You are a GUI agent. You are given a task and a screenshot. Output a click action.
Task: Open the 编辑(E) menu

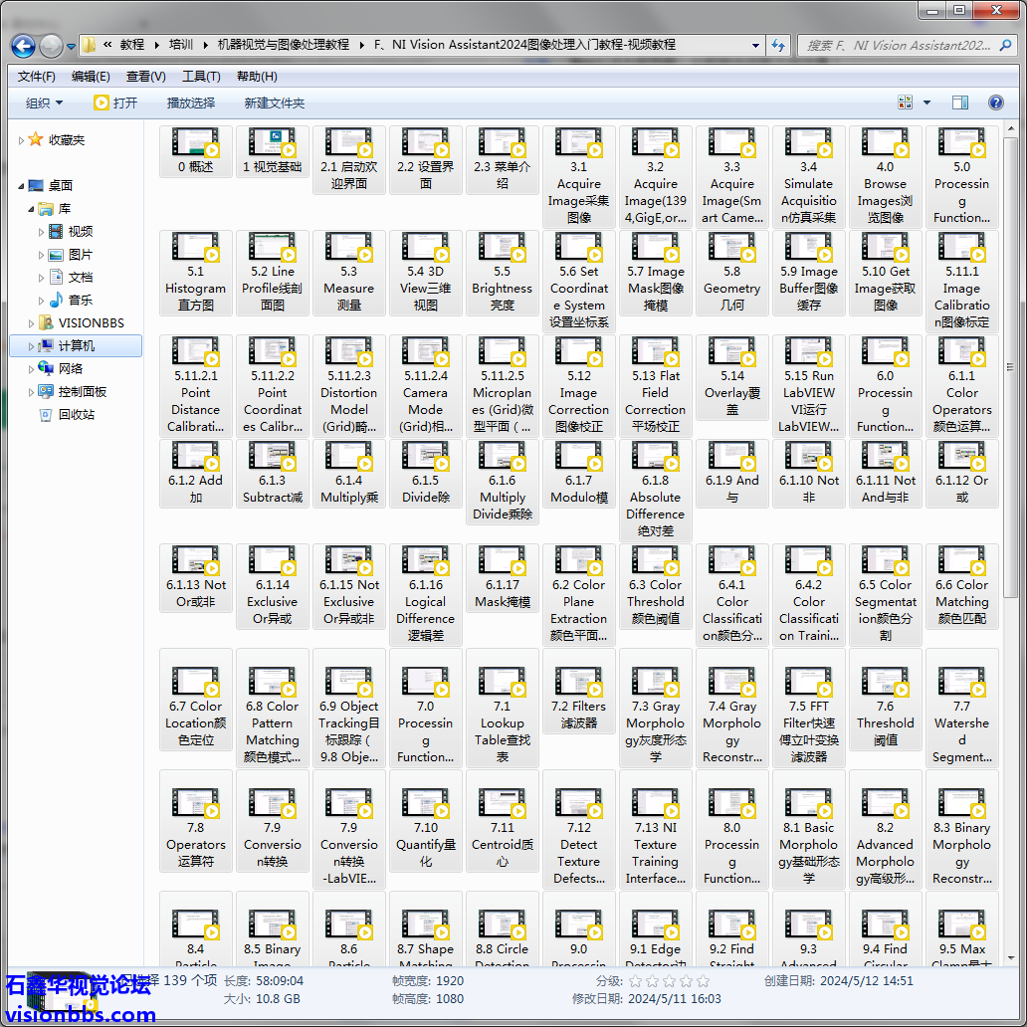[x=91, y=77]
